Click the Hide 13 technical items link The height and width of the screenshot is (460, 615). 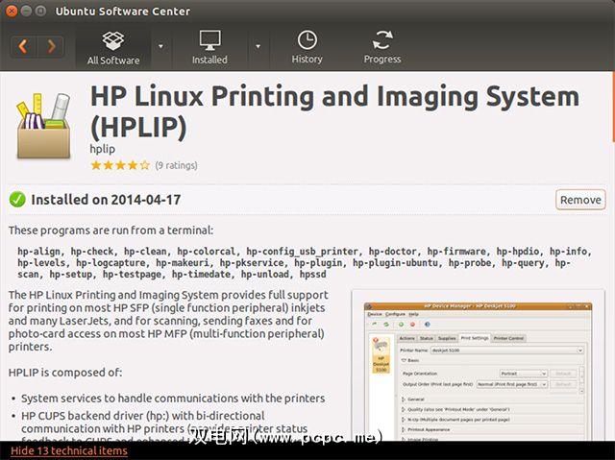click(x=69, y=450)
